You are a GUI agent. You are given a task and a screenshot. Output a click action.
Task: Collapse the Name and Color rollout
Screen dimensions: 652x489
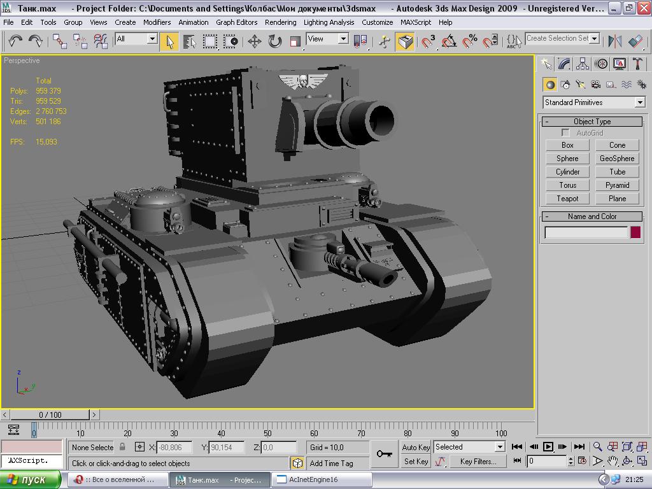tap(592, 216)
